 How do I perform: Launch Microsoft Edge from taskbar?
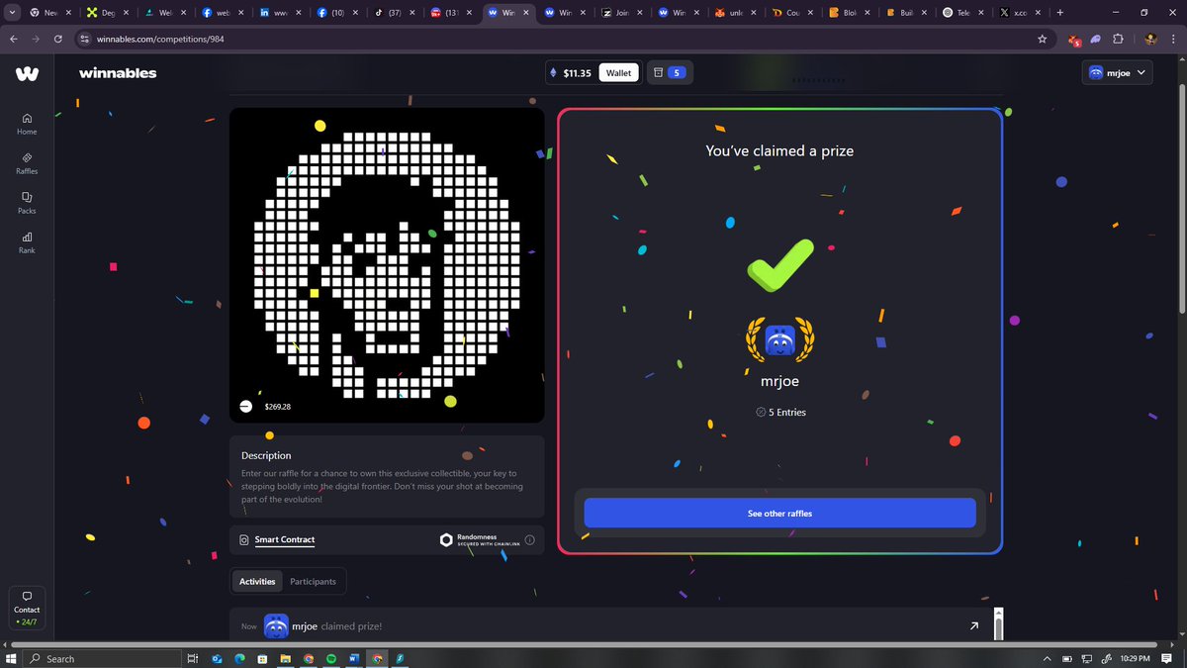coord(239,658)
